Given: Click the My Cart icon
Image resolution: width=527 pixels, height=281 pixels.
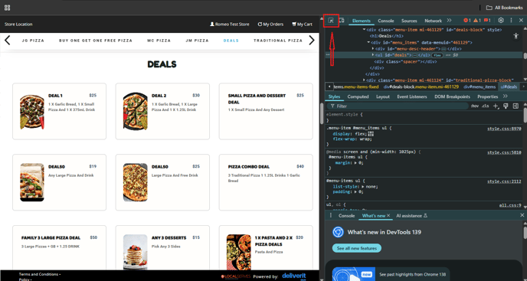Looking at the screenshot, I should [x=294, y=25].
